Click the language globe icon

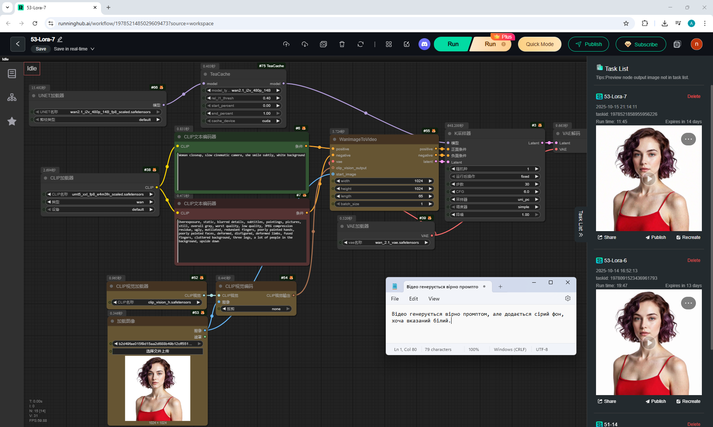tap(677, 44)
